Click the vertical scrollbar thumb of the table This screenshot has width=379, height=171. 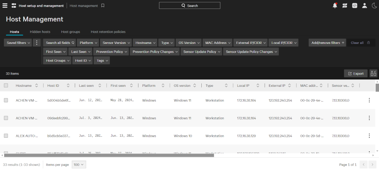click(377, 88)
